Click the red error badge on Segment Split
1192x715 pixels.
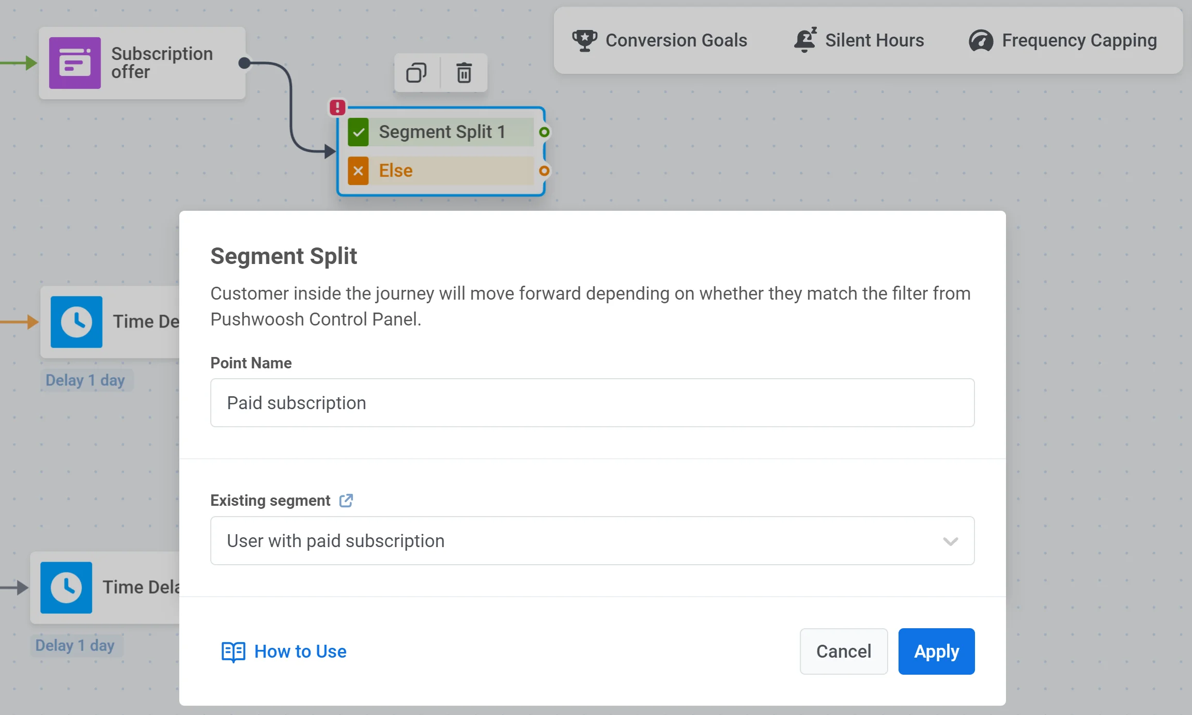pyautogui.click(x=337, y=107)
